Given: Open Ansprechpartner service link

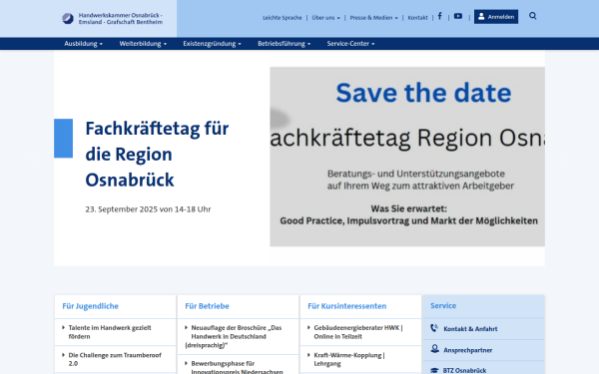Looking at the screenshot, I should click(x=467, y=350).
